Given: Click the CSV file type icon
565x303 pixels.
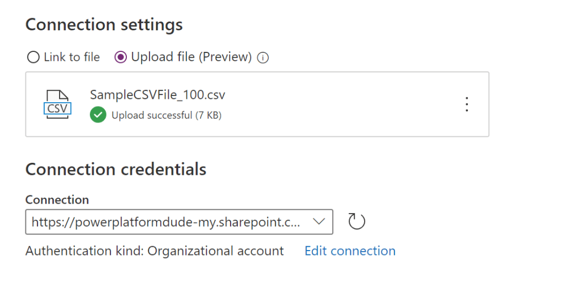Looking at the screenshot, I should pos(57,104).
